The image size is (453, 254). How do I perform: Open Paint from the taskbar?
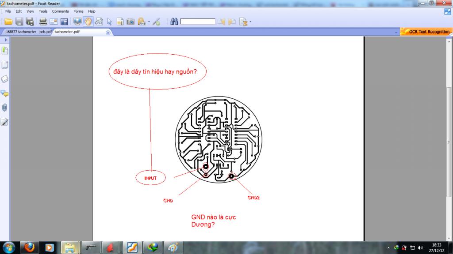(173, 247)
